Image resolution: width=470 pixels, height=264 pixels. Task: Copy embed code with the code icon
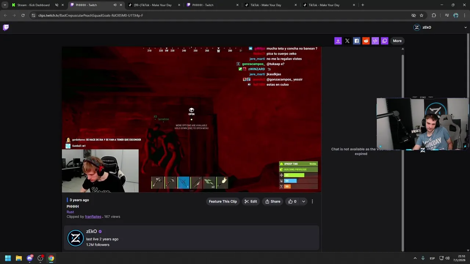click(x=375, y=41)
